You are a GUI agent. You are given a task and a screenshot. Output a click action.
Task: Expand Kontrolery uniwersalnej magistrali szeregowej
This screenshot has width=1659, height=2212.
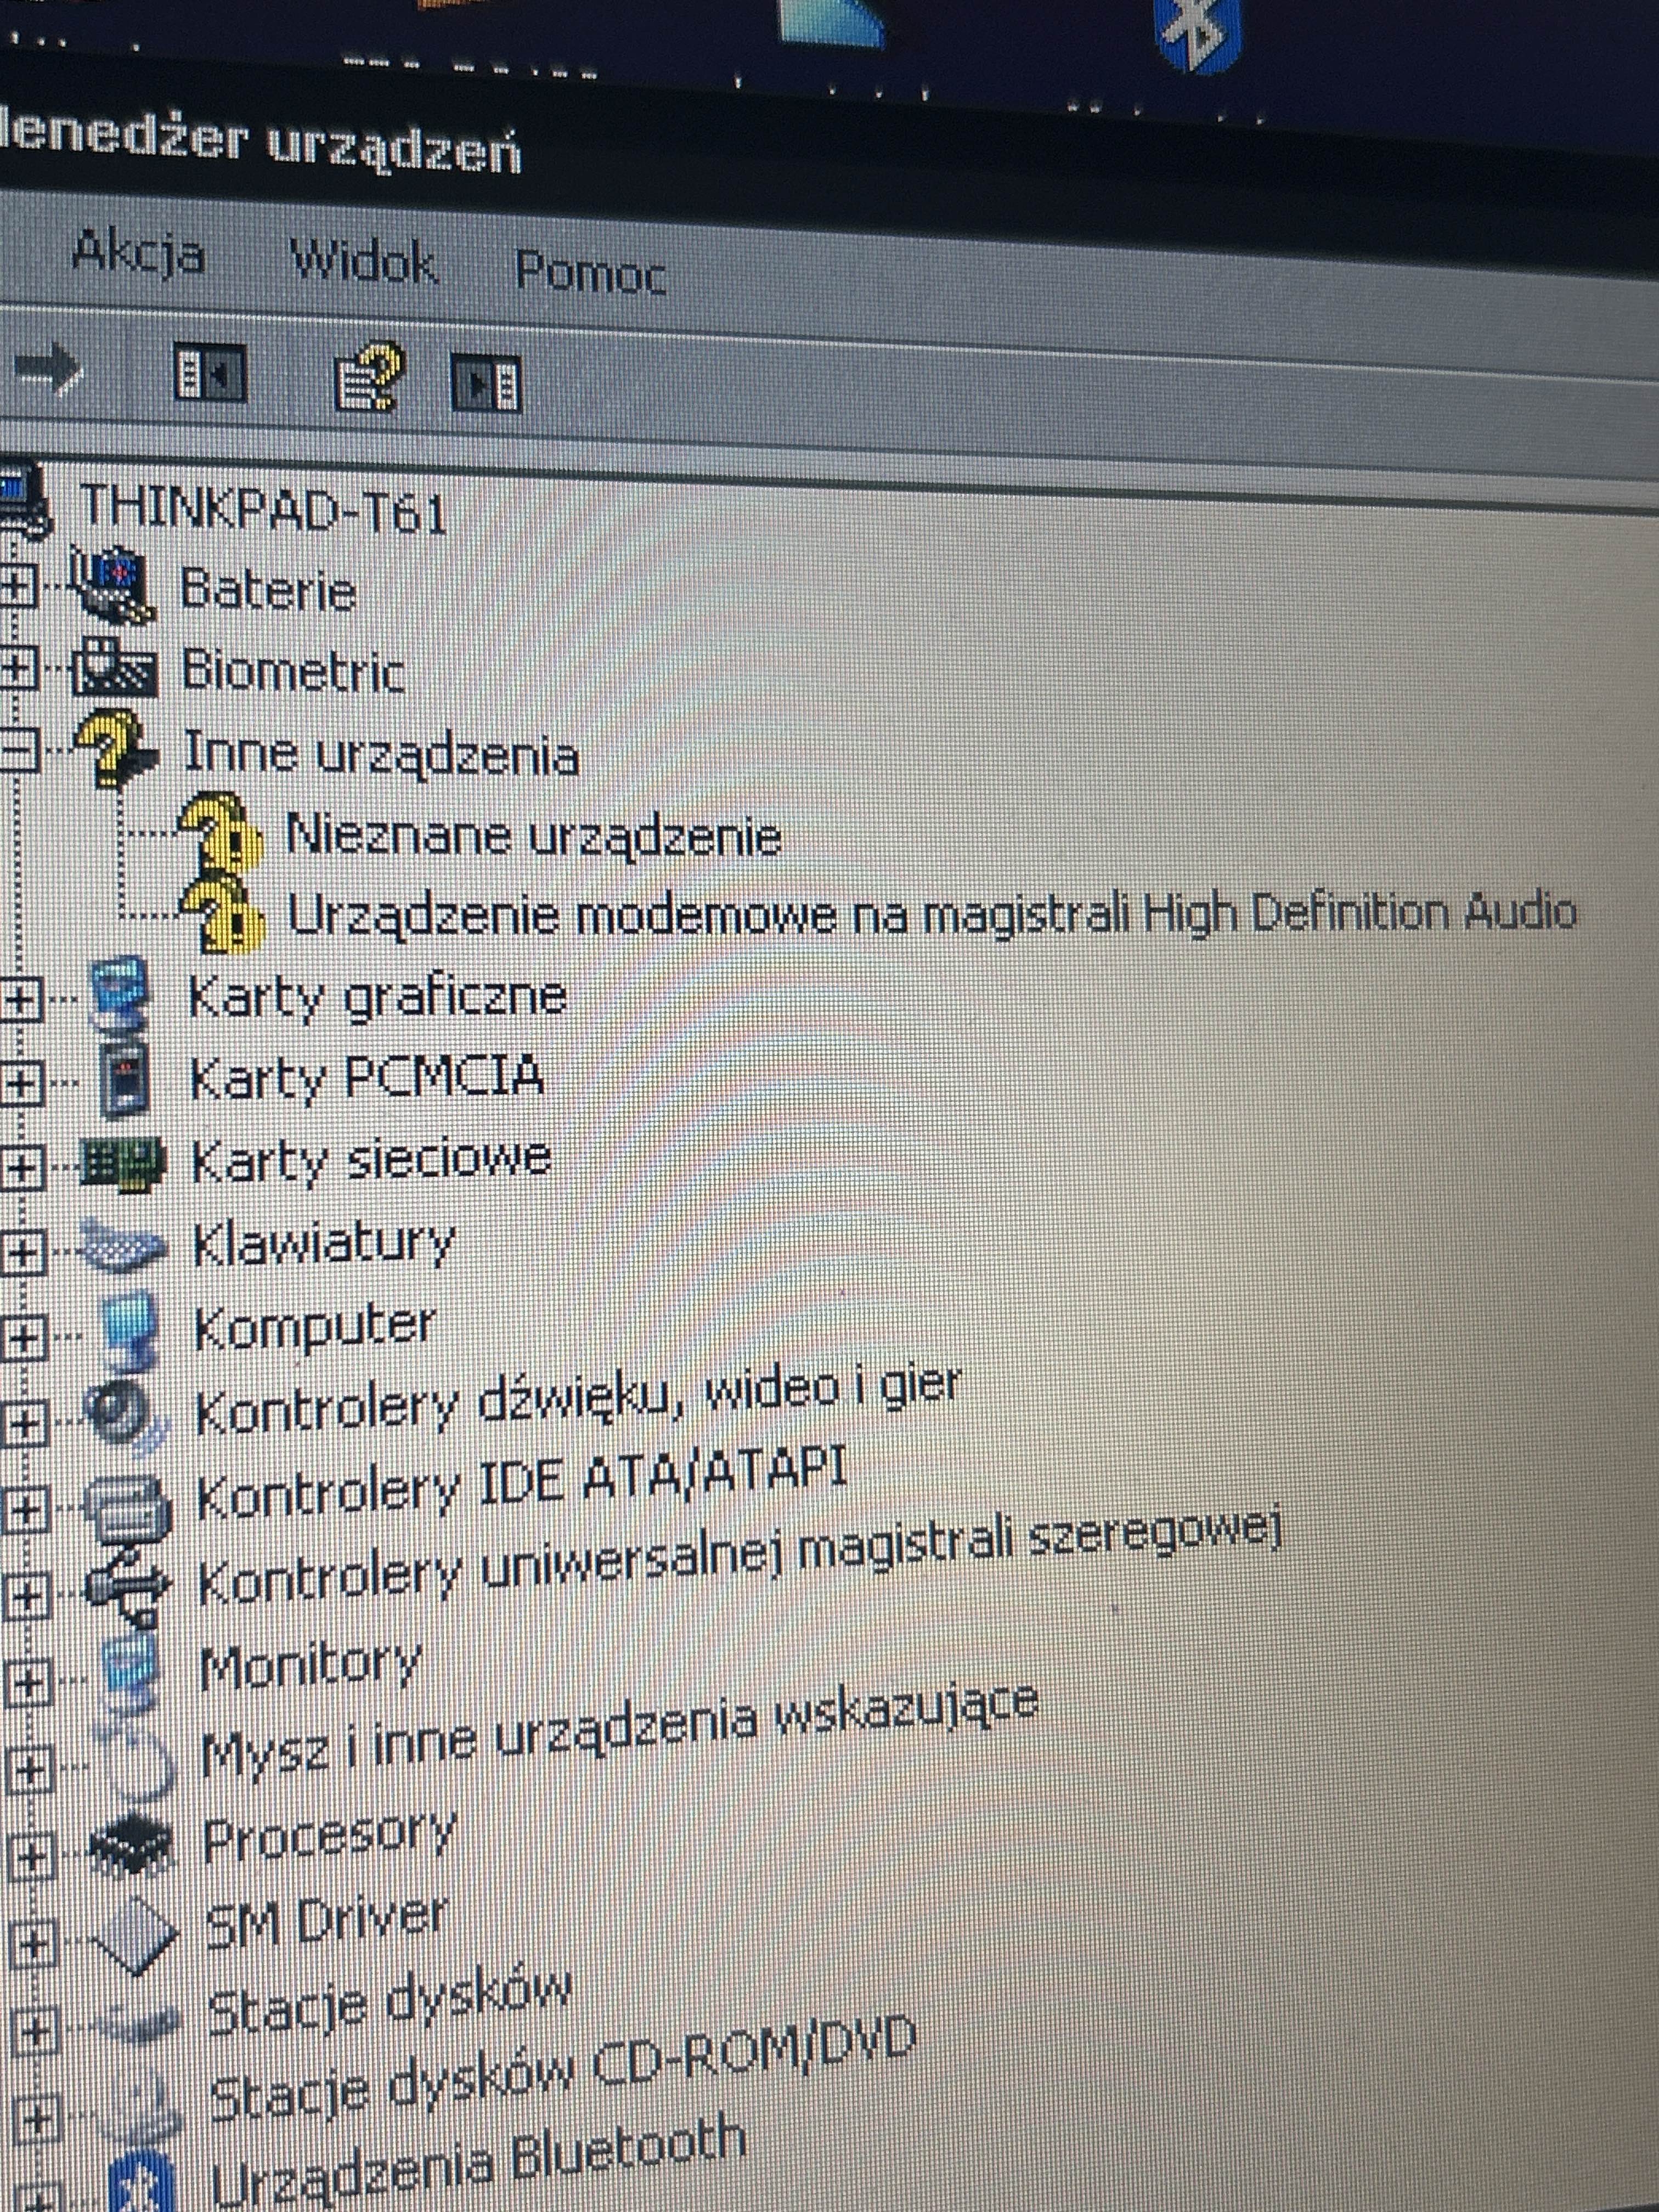coord(28,1597)
